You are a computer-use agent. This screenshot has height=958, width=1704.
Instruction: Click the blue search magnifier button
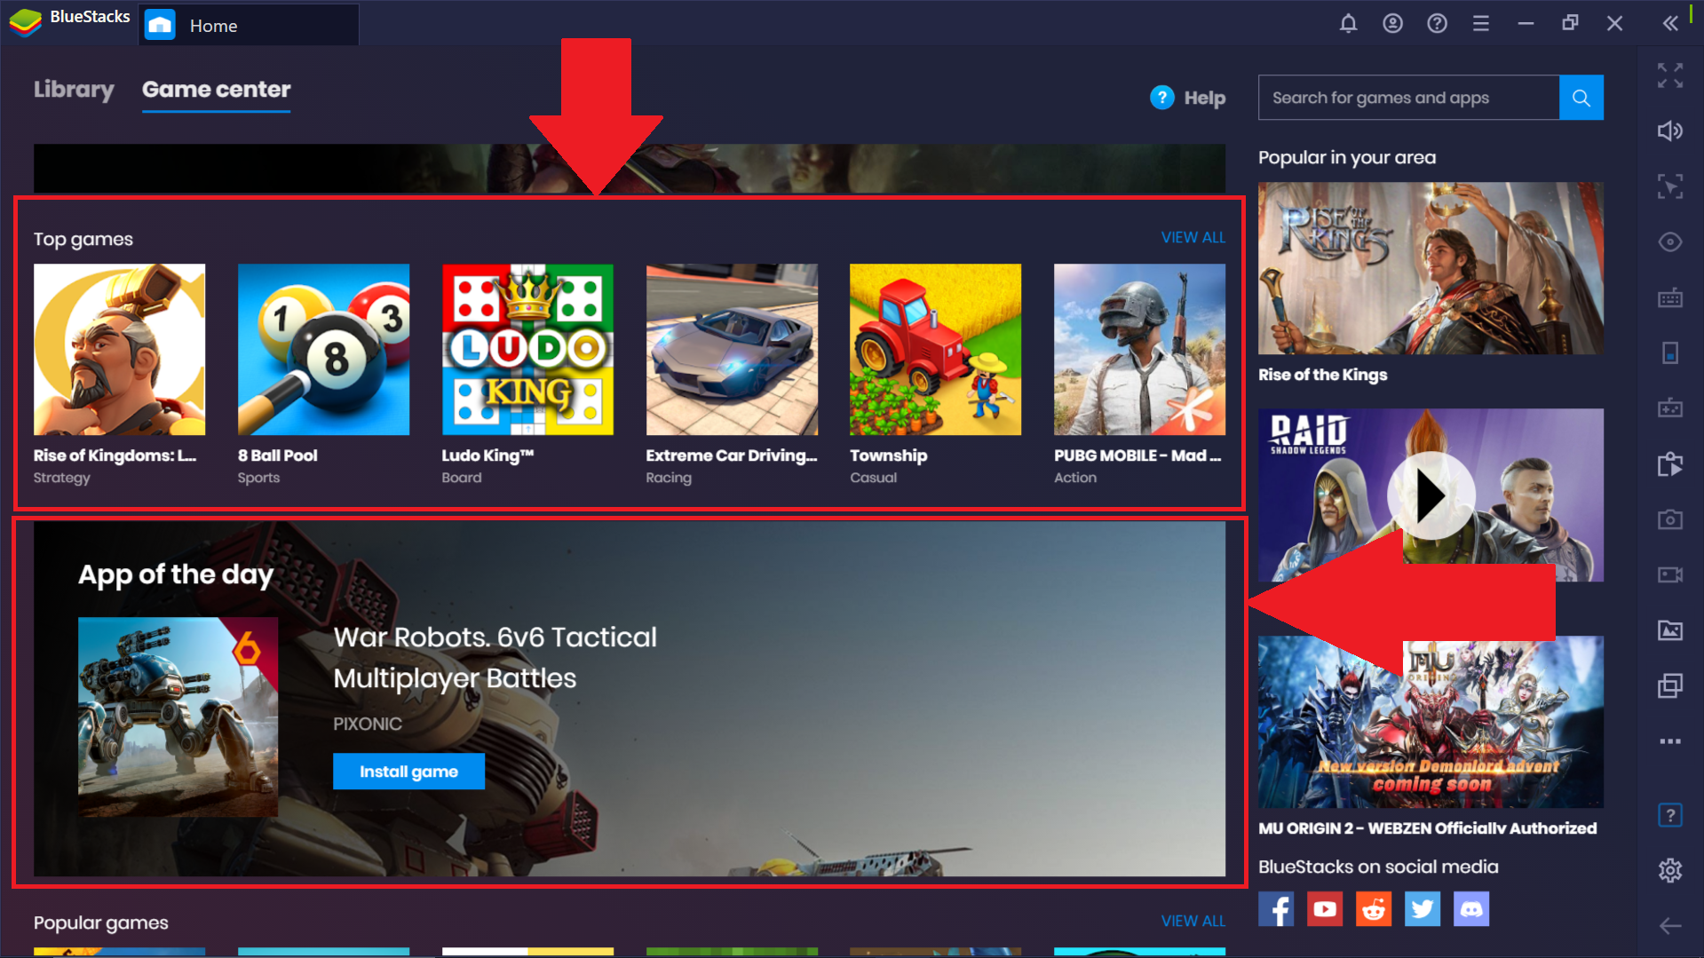tap(1581, 98)
